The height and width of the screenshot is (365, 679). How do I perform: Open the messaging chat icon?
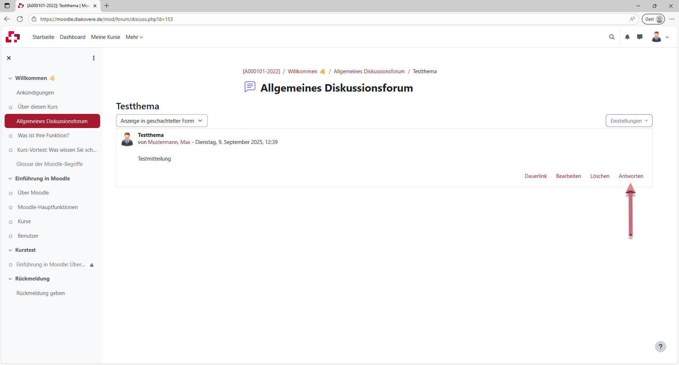[x=640, y=37]
